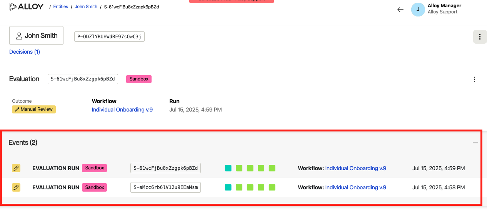
Task: Click token S-aMcc6rb6lV12u9EEaNsm in events list
Action: coord(165,187)
